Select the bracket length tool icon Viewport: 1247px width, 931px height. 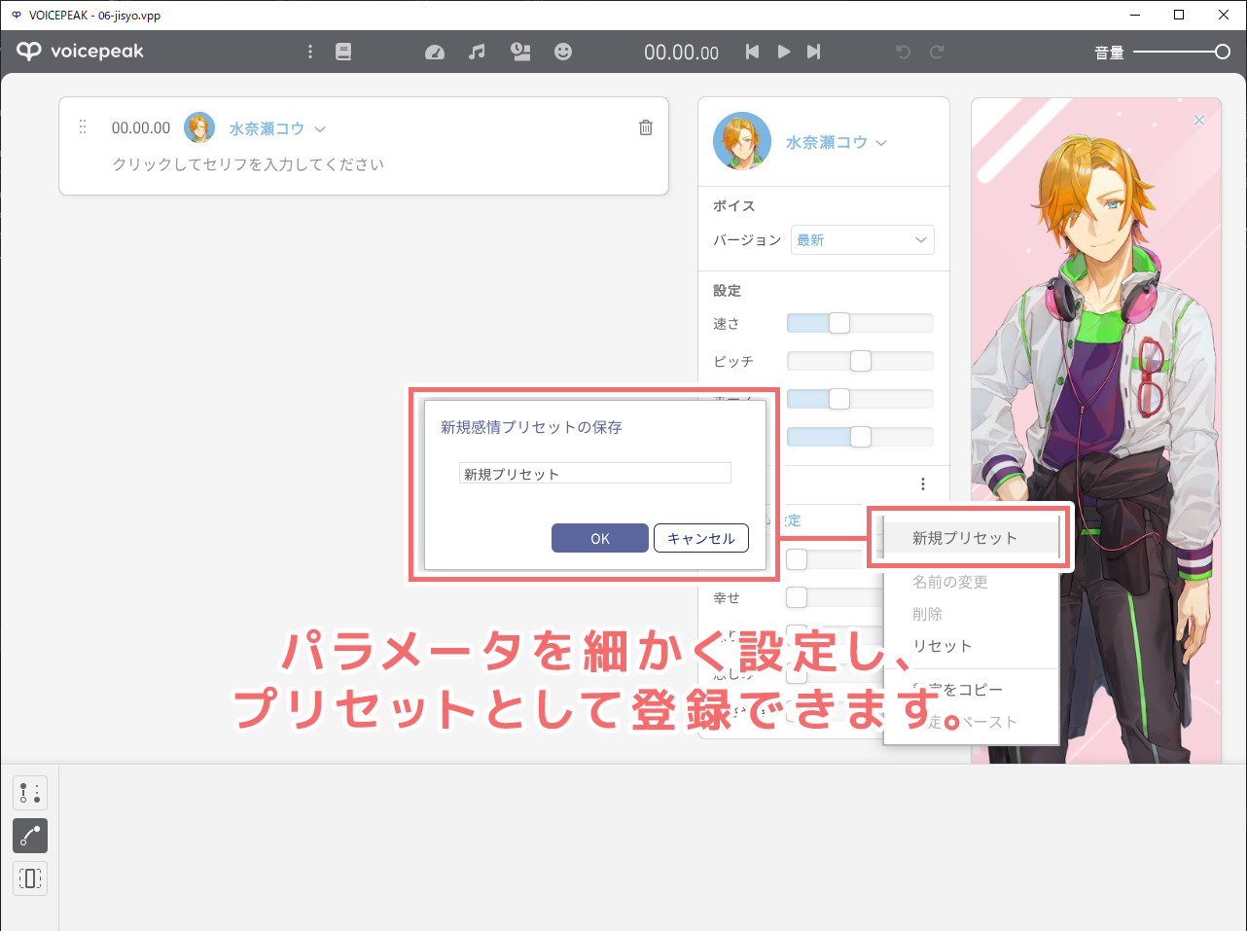click(x=30, y=878)
